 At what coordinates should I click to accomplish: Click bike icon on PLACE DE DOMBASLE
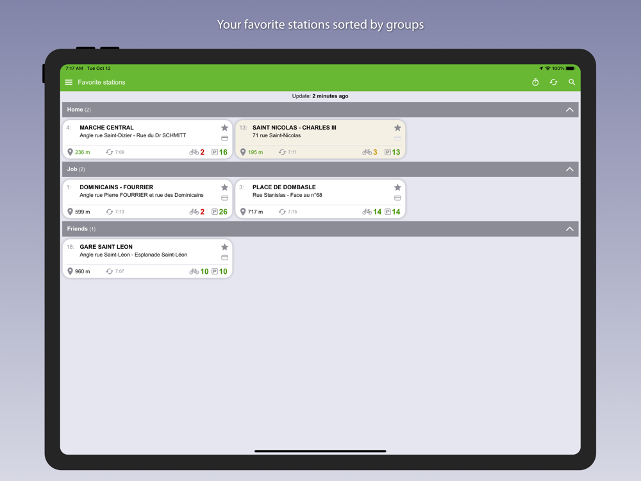tap(367, 212)
